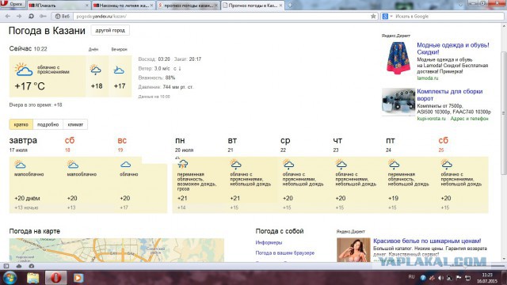Toggle the Opera panels button
The width and height of the screenshot is (507, 285).
[x=6, y=266]
